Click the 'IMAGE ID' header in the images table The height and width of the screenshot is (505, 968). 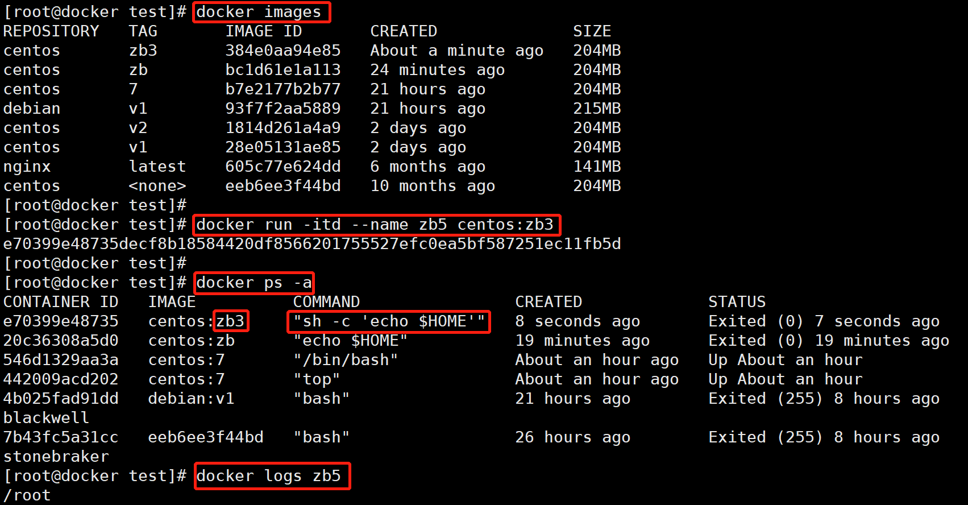(x=264, y=31)
